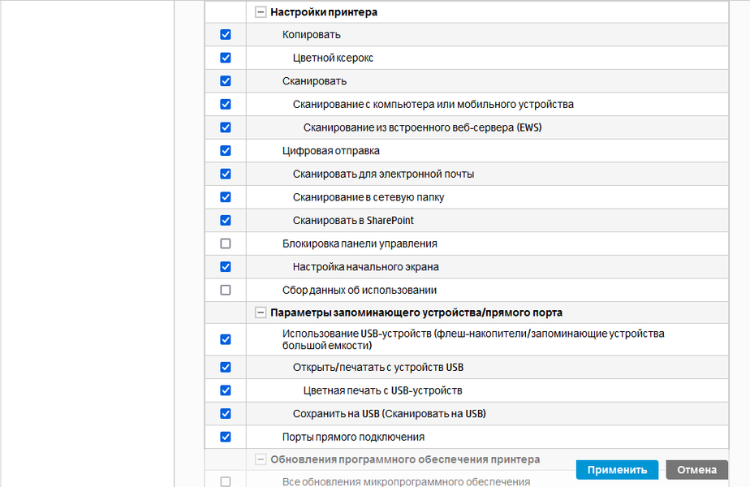This screenshot has height=487, width=750.
Task: Disable Сохранить на USB checkbox
Action: (x=226, y=413)
